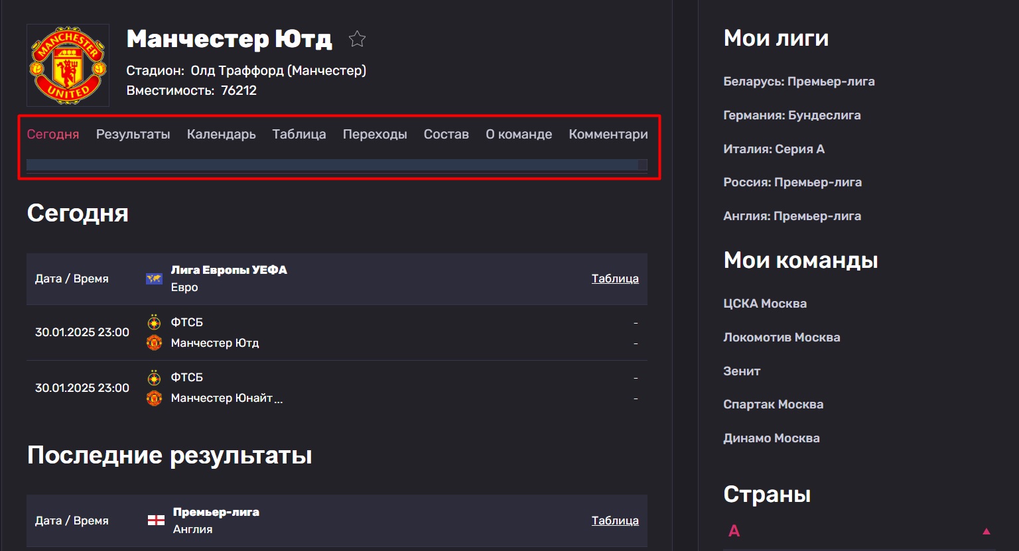Select the Таблица tab in the team menu

click(x=299, y=134)
